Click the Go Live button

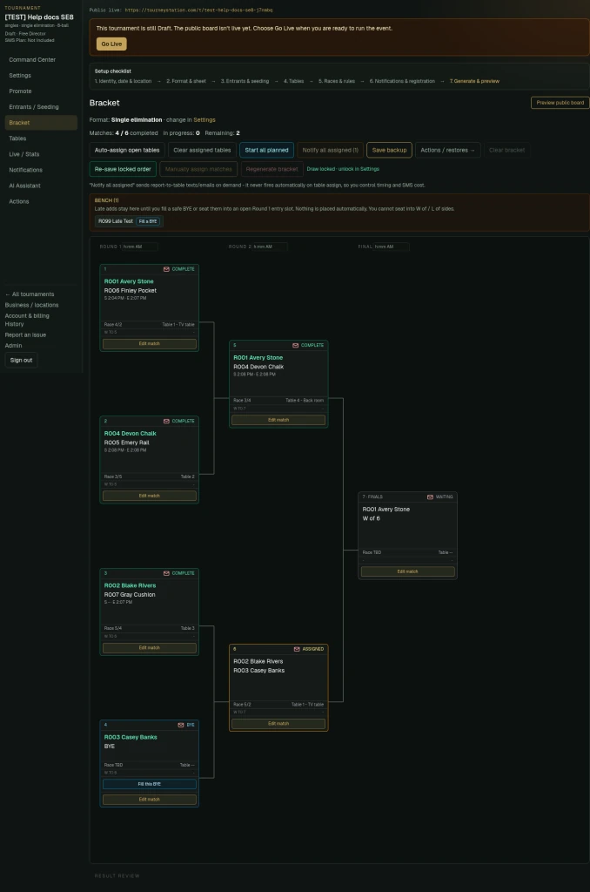(x=111, y=44)
